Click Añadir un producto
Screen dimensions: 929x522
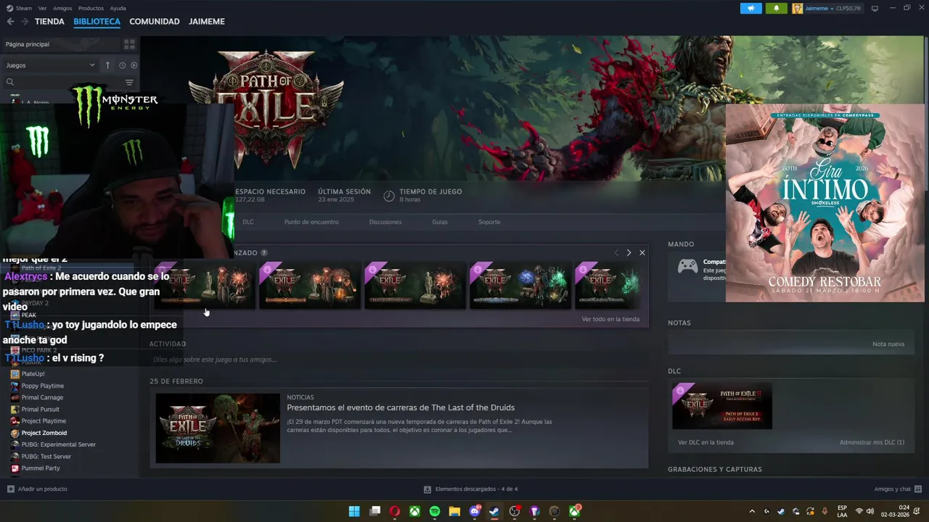click(x=42, y=489)
